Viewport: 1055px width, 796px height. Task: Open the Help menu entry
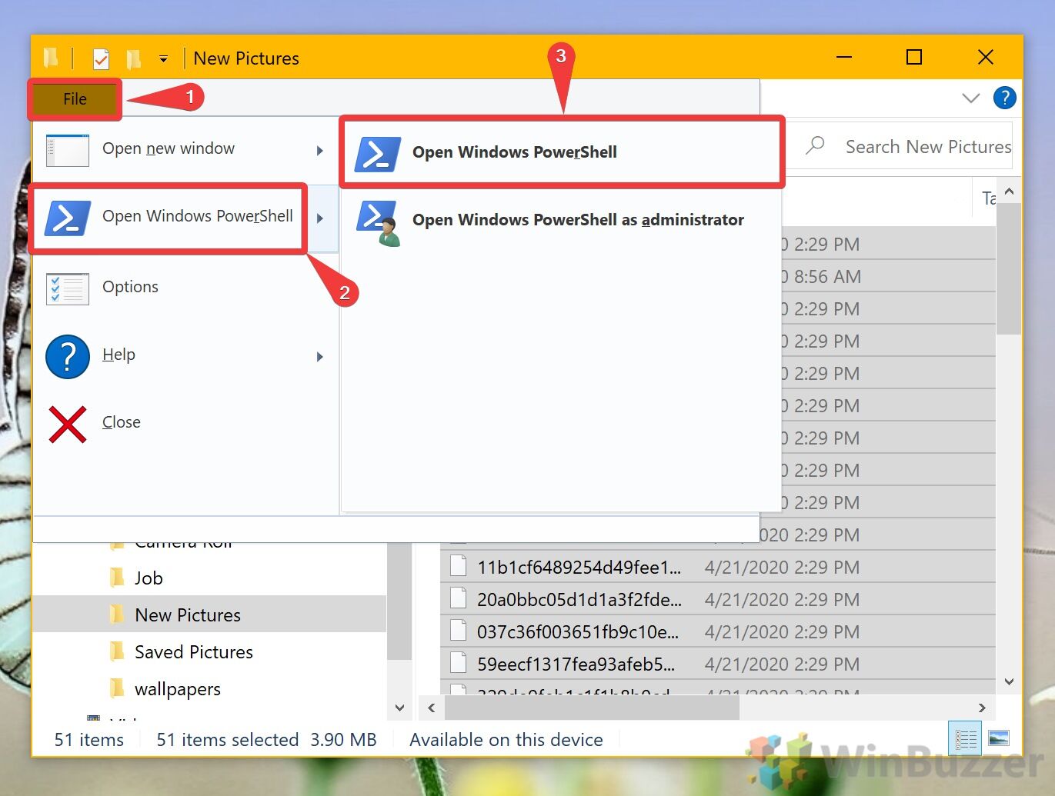[185, 355]
